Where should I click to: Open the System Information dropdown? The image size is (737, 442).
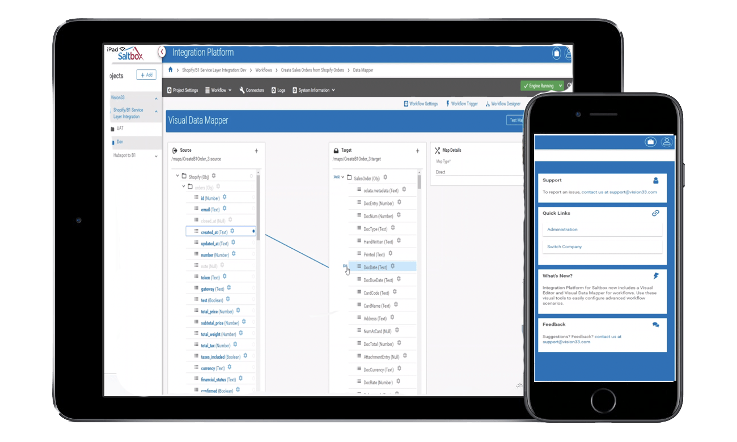tap(314, 90)
